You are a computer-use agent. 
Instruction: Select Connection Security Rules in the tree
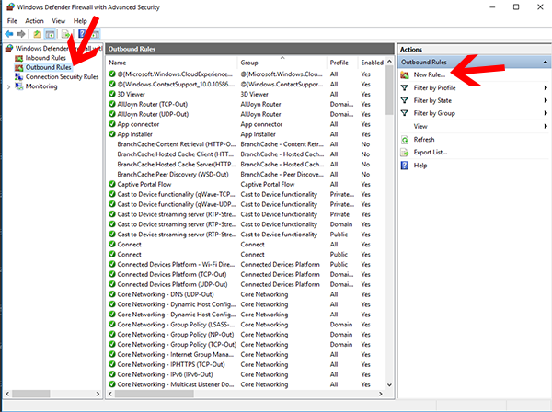click(62, 76)
